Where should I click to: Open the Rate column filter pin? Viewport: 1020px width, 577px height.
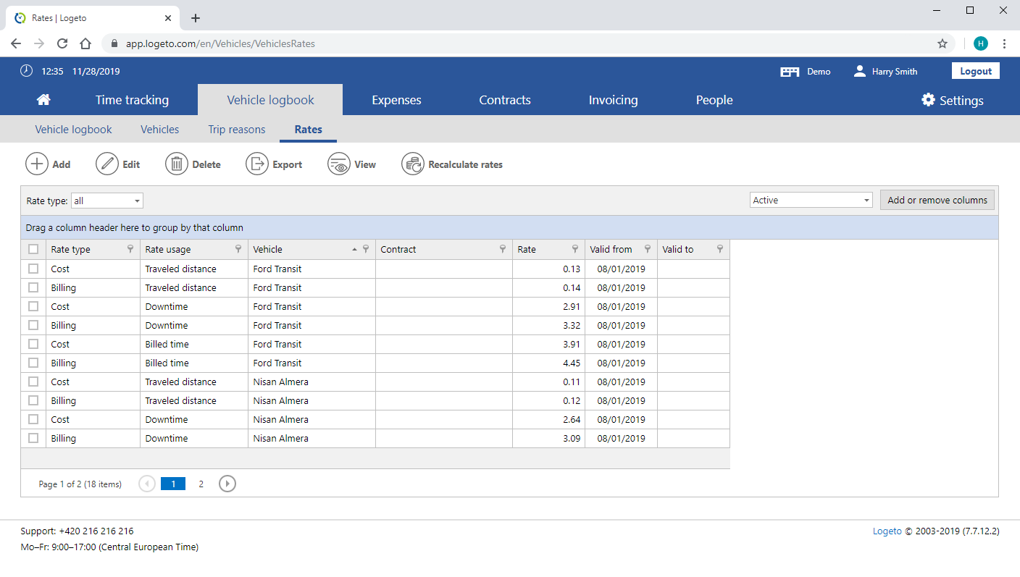(575, 249)
